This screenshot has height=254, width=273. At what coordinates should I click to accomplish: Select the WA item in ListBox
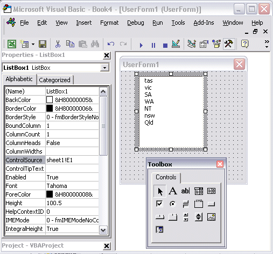click(x=149, y=101)
